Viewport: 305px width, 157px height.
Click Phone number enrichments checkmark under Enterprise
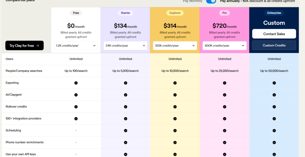tap(274, 142)
